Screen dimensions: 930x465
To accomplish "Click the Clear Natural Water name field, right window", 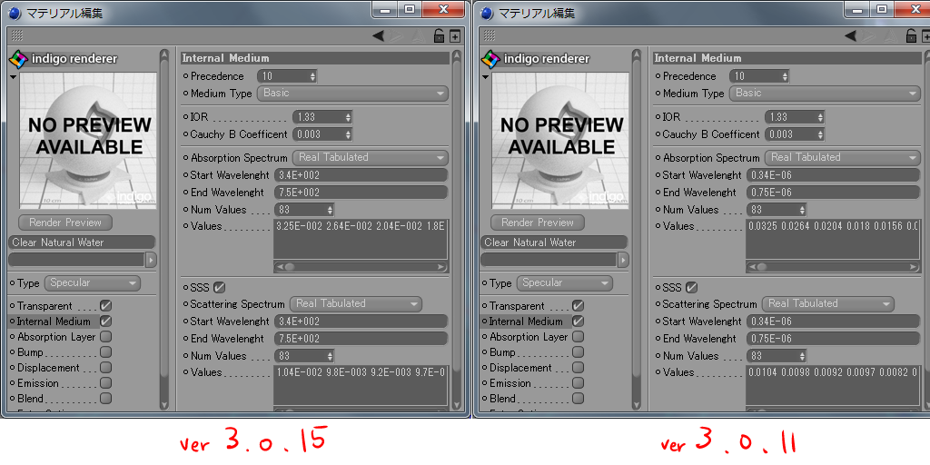I will point(554,242).
